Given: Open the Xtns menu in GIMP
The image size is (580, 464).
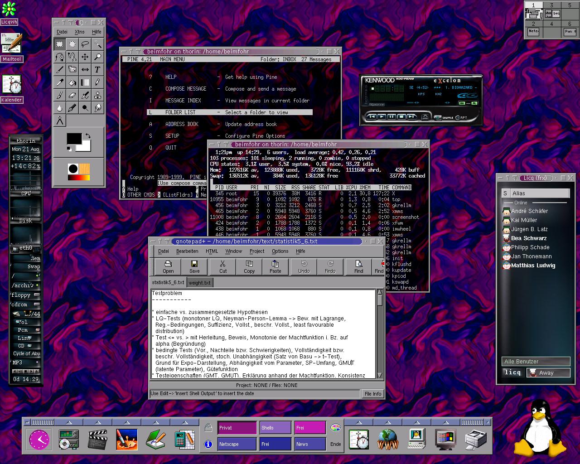Looking at the screenshot, I should tap(79, 32).
